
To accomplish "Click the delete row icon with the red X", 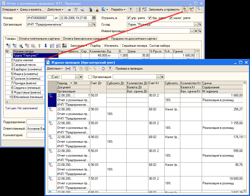I will 27,46.
